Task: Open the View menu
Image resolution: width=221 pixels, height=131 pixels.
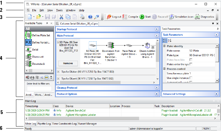Action: [x=50, y=10]
